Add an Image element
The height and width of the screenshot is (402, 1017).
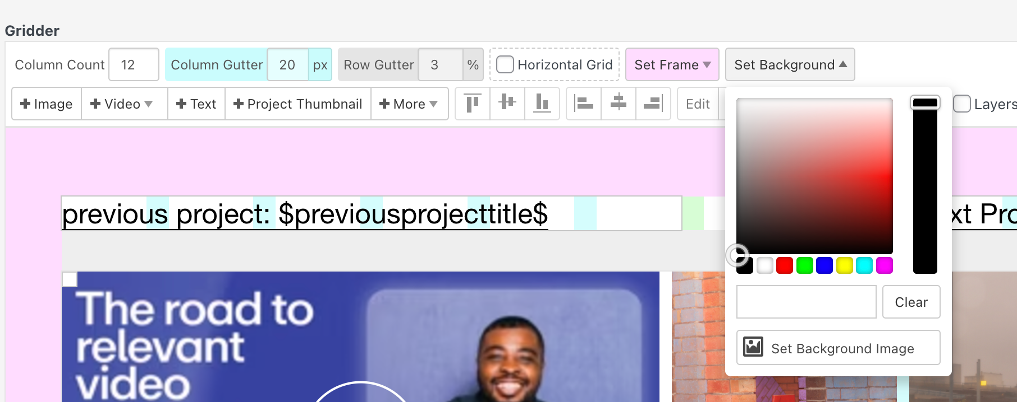point(47,104)
